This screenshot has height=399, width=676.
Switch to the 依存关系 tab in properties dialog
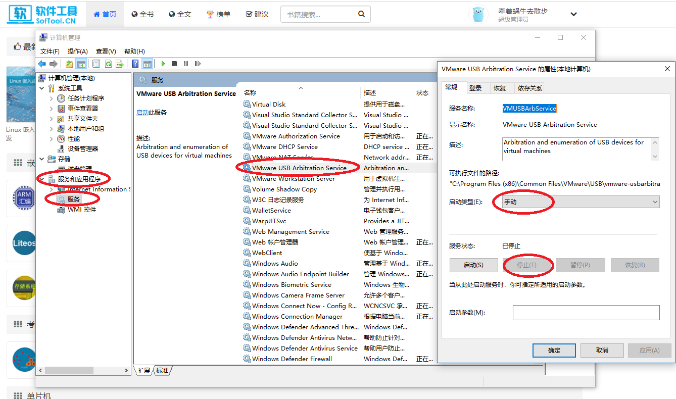pos(529,88)
